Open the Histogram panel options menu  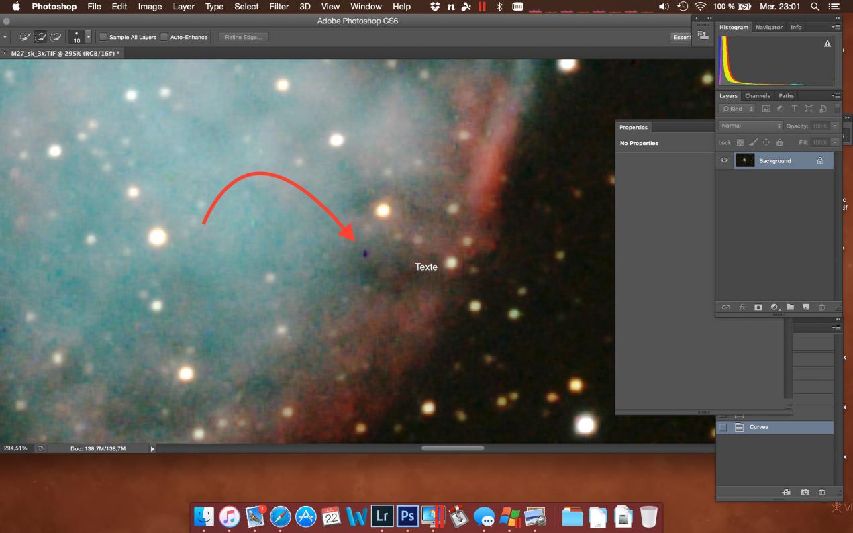(x=836, y=27)
